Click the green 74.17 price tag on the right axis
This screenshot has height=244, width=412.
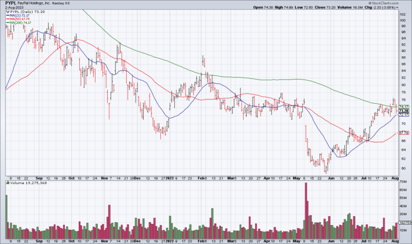(403, 106)
